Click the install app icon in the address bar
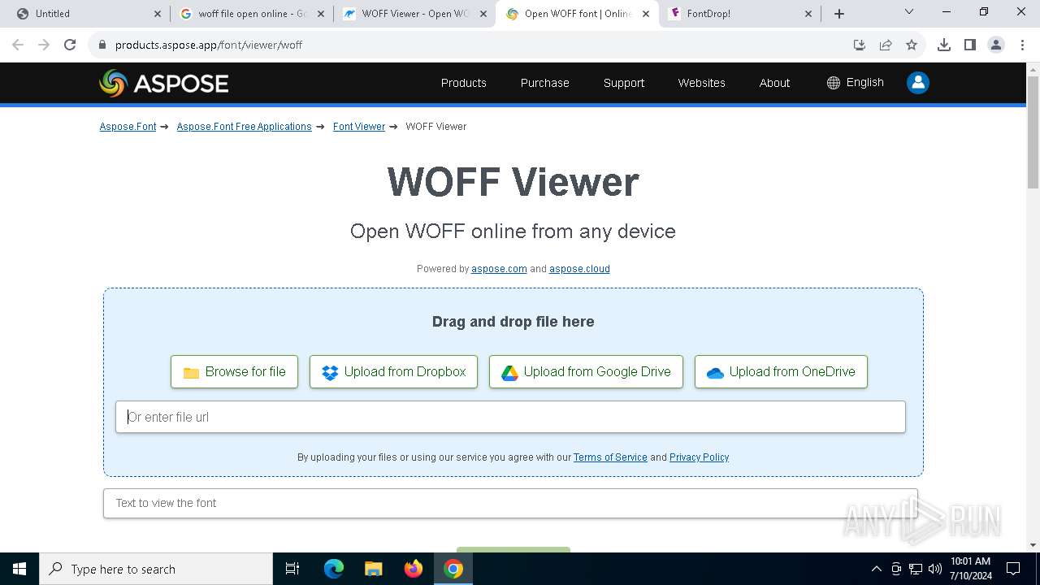Image resolution: width=1040 pixels, height=585 pixels. click(860, 45)
